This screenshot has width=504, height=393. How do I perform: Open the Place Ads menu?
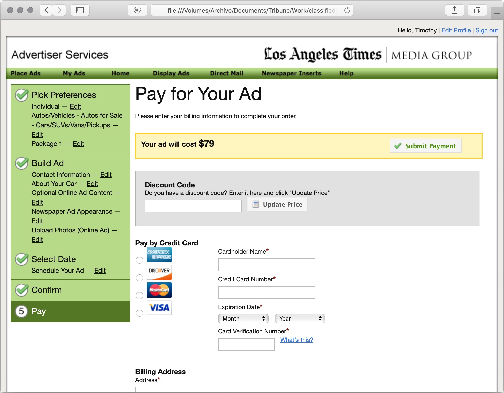pyautogui.click(x=25, y=73)
